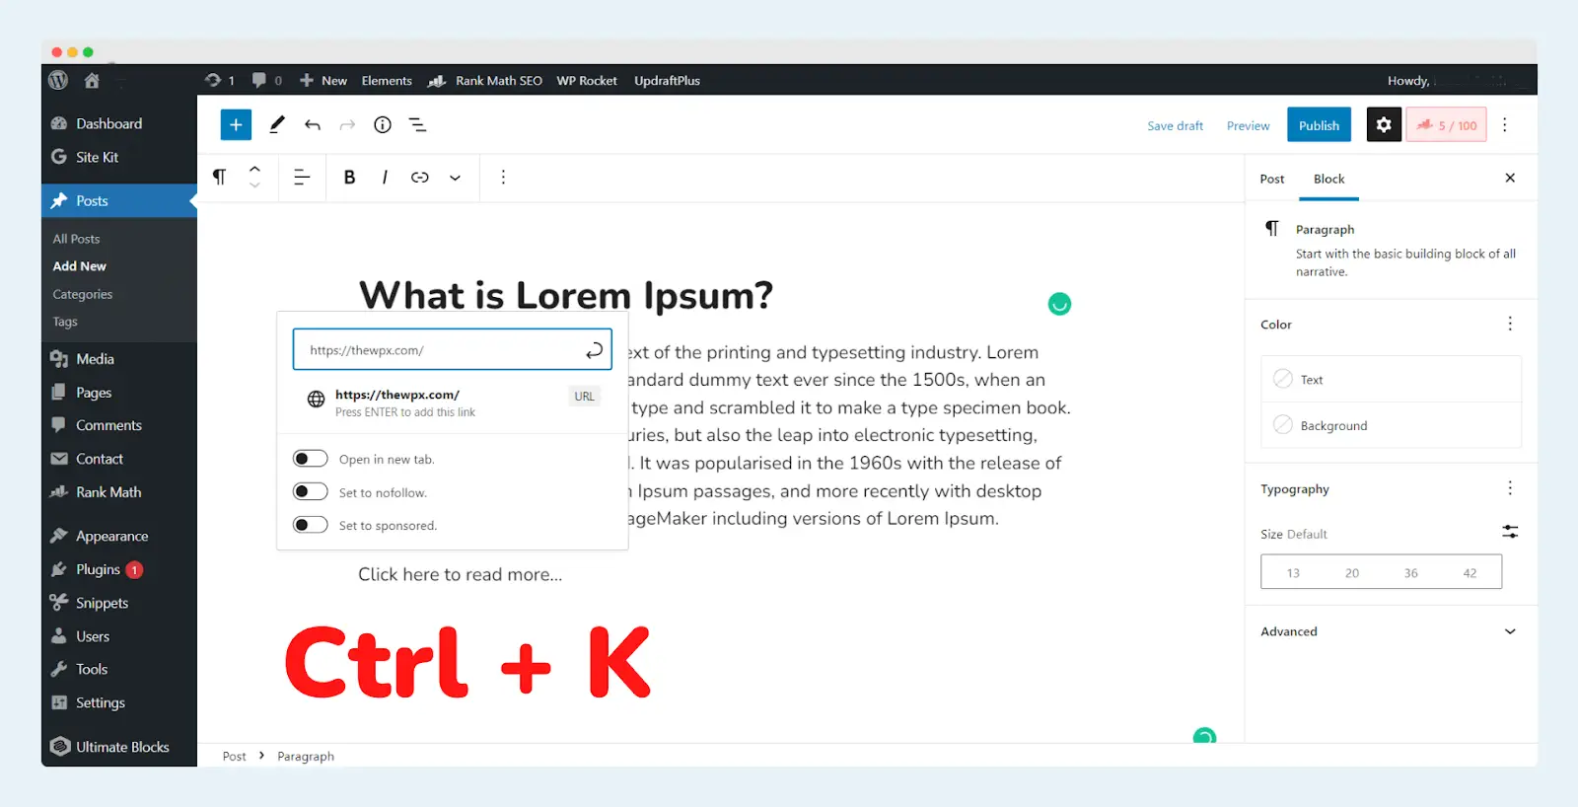The height and width of the screenshot is (807, 1578).
Task: Open UpdraftPlus admin bar menu
Action: [x=668, y=80]
